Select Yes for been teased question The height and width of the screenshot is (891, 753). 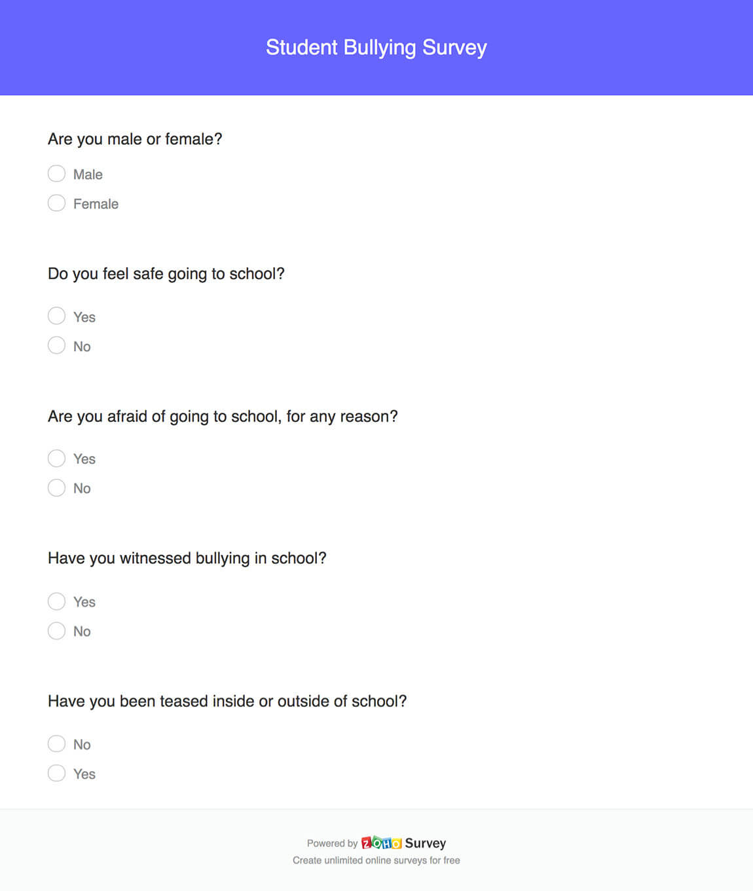coord(57,773)
